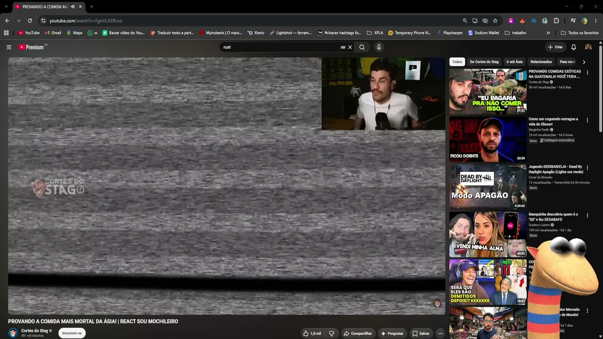
Task: Open the browser zoom magnifier icon
Action: click(465, 21)
